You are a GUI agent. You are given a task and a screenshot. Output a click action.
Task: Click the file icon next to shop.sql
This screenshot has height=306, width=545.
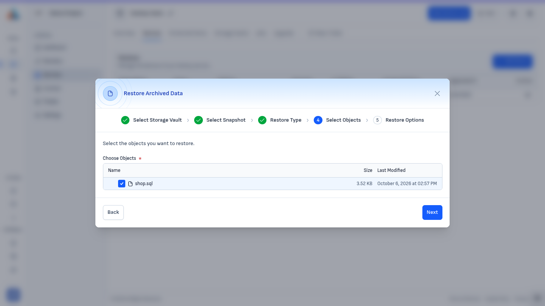coord(130,184)
